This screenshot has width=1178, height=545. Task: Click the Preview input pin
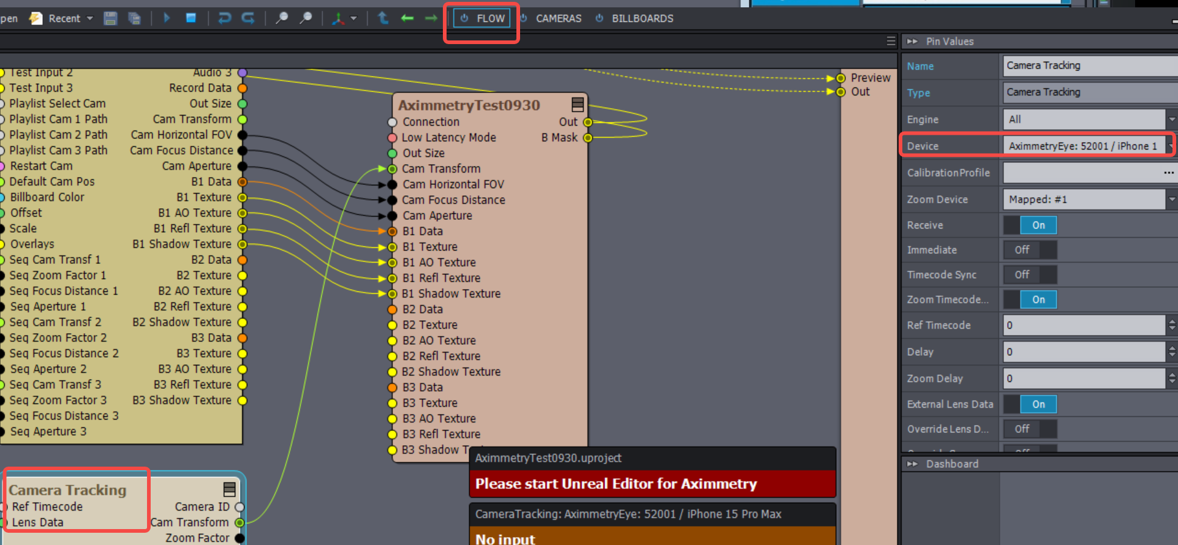pos(841,78)
